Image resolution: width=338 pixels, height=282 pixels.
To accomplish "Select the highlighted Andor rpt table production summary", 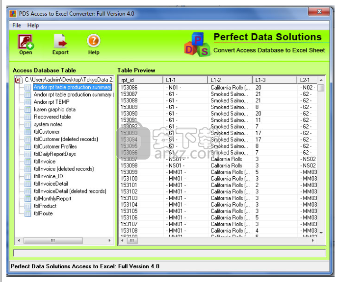I will [73, 87].
